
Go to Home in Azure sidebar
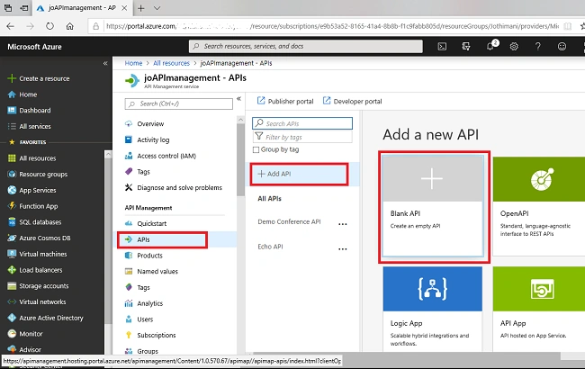click(x=22, y=94)
